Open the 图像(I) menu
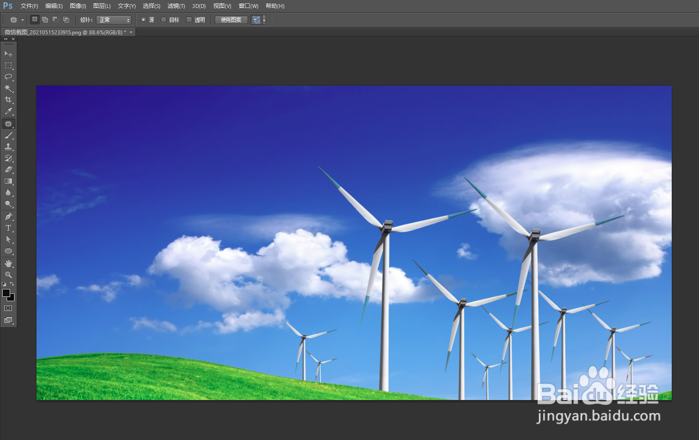The width and height of the screenshot is (699, 440). [x=78, y=6]
